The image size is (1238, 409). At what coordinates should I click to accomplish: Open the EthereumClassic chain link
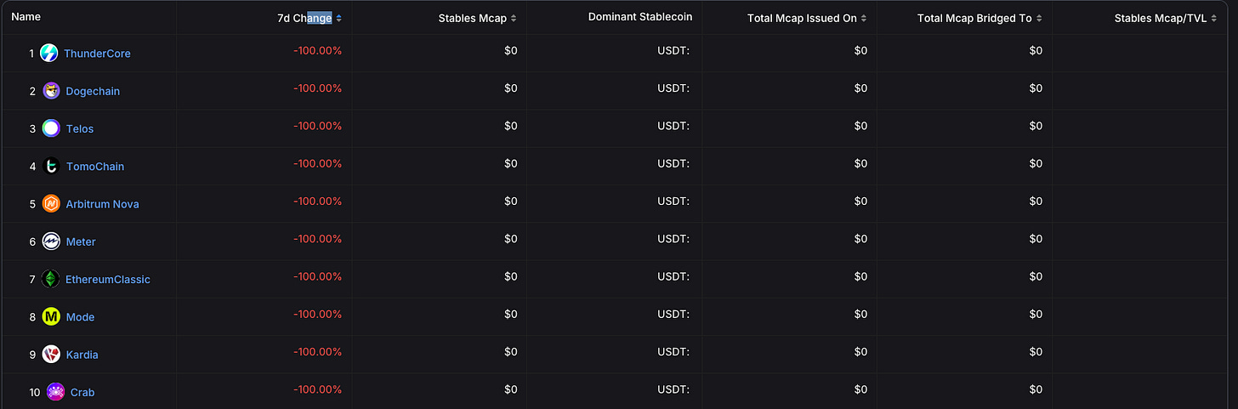point(108,280)
